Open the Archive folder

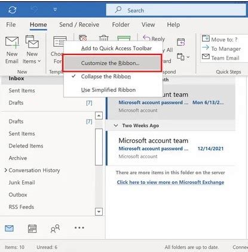(x=18, y=158)
